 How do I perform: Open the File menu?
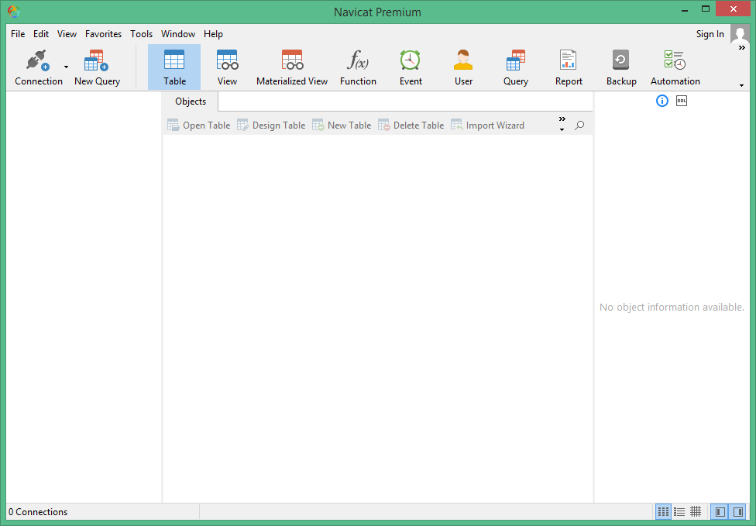pyautogui.click(x=18, y=34)
